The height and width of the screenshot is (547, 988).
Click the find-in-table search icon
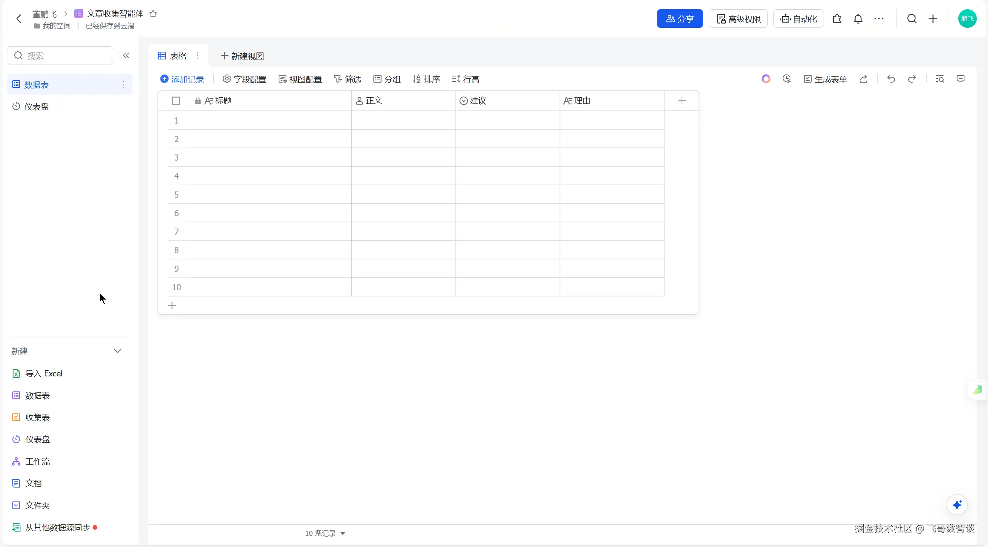tap(939, 79)
